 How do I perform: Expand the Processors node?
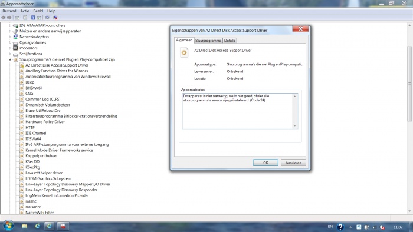pos(10,48)
